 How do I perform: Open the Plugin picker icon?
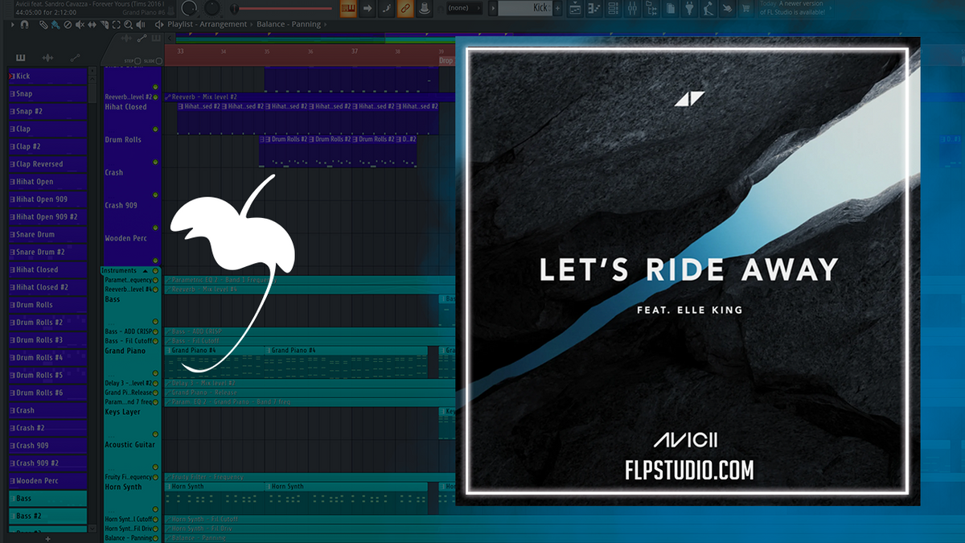click(689, 8)
